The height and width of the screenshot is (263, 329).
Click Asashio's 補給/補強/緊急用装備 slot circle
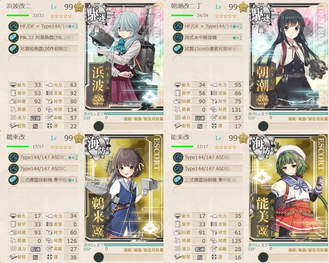pos(263,126)
